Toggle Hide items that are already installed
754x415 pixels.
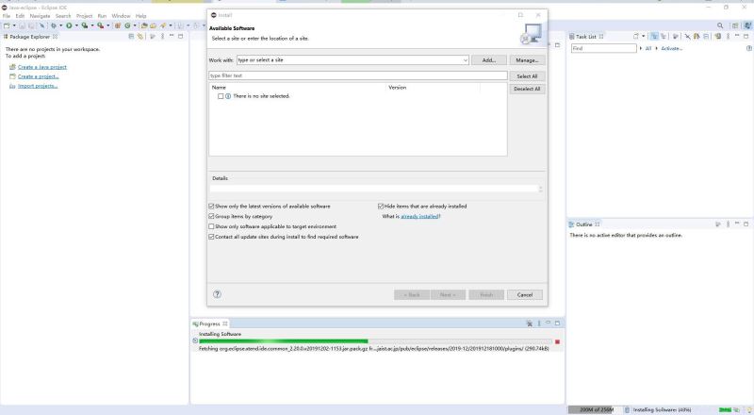(381, 206)
